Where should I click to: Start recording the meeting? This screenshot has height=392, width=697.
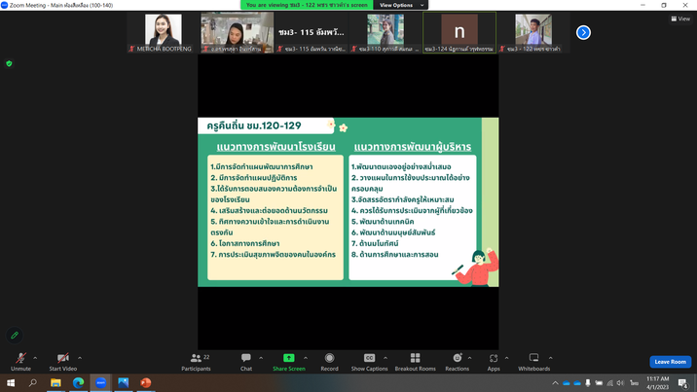pyautogui.click(x=329, y=361)
